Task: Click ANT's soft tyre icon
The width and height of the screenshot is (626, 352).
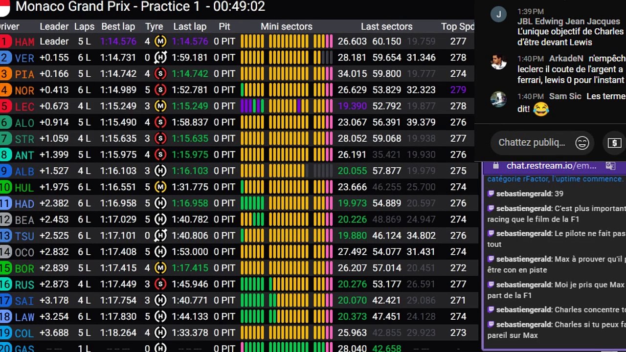Action: (x=160, y=154)
